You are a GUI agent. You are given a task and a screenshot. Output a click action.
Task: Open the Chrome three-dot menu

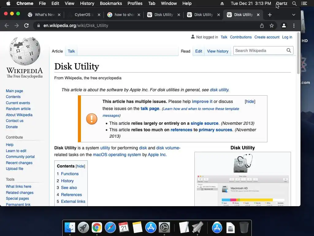pos(294,26)
